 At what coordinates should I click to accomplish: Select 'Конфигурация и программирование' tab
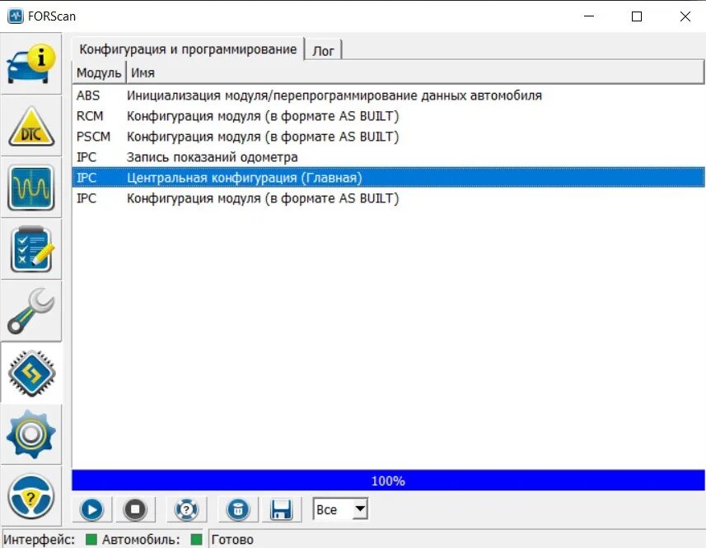click(188, 49)
